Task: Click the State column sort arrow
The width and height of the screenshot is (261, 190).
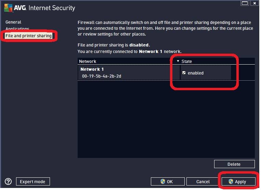Action: (x=178, y=61)
